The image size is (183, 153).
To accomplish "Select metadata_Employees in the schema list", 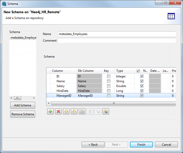I will click(x=23, y=38).
